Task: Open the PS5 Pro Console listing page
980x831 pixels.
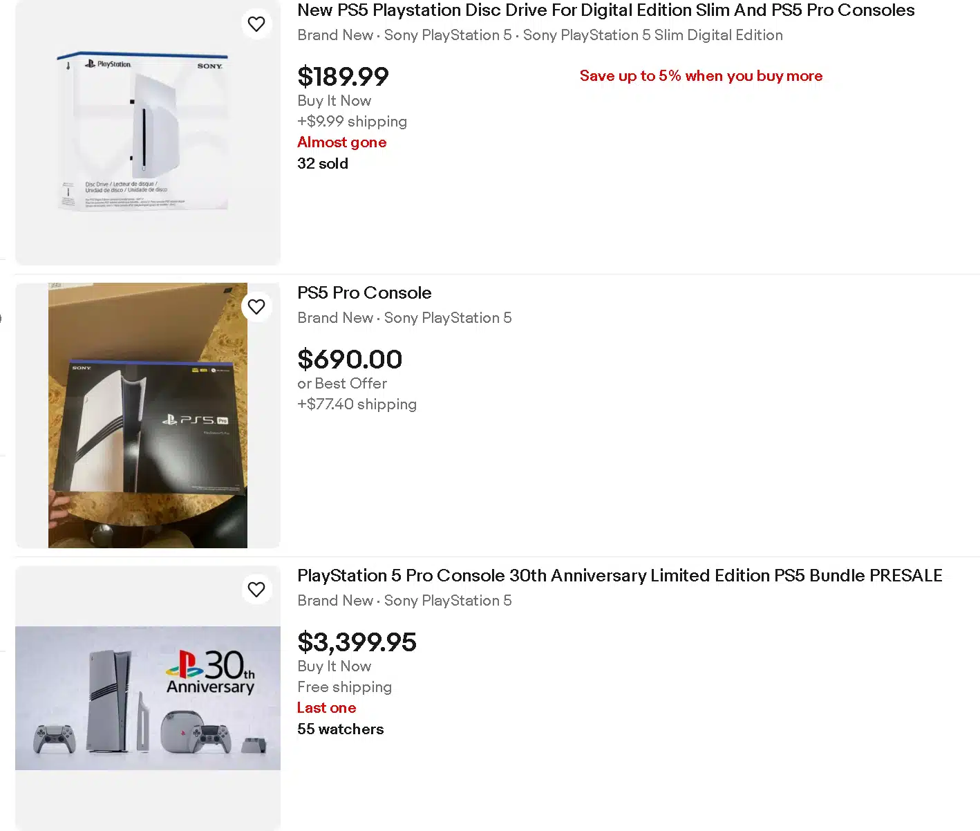Action: [364, 292]
